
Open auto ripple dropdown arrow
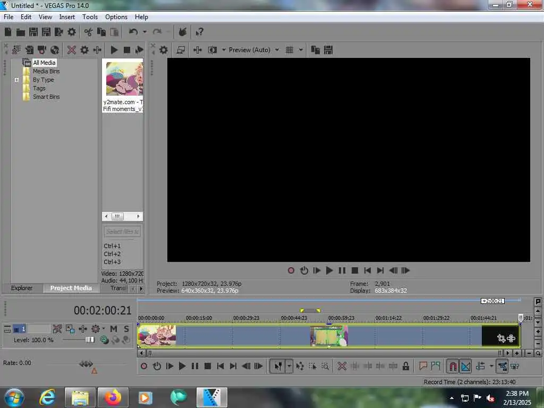tap(491, 366)
